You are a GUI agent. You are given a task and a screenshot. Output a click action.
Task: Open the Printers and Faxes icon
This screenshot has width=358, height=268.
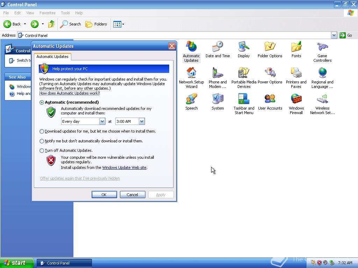click(x=296, y=78)
